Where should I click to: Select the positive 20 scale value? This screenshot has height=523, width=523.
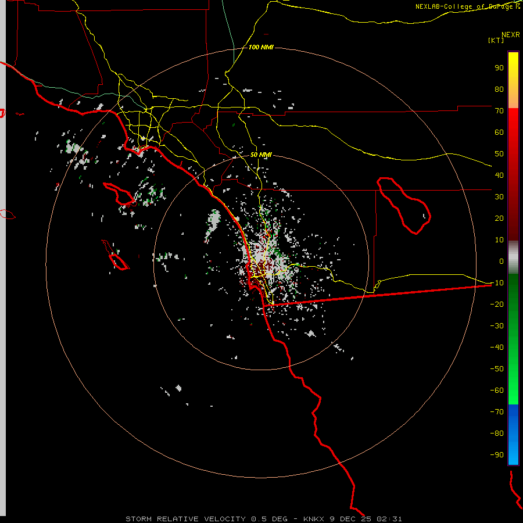tap(499, 218)
